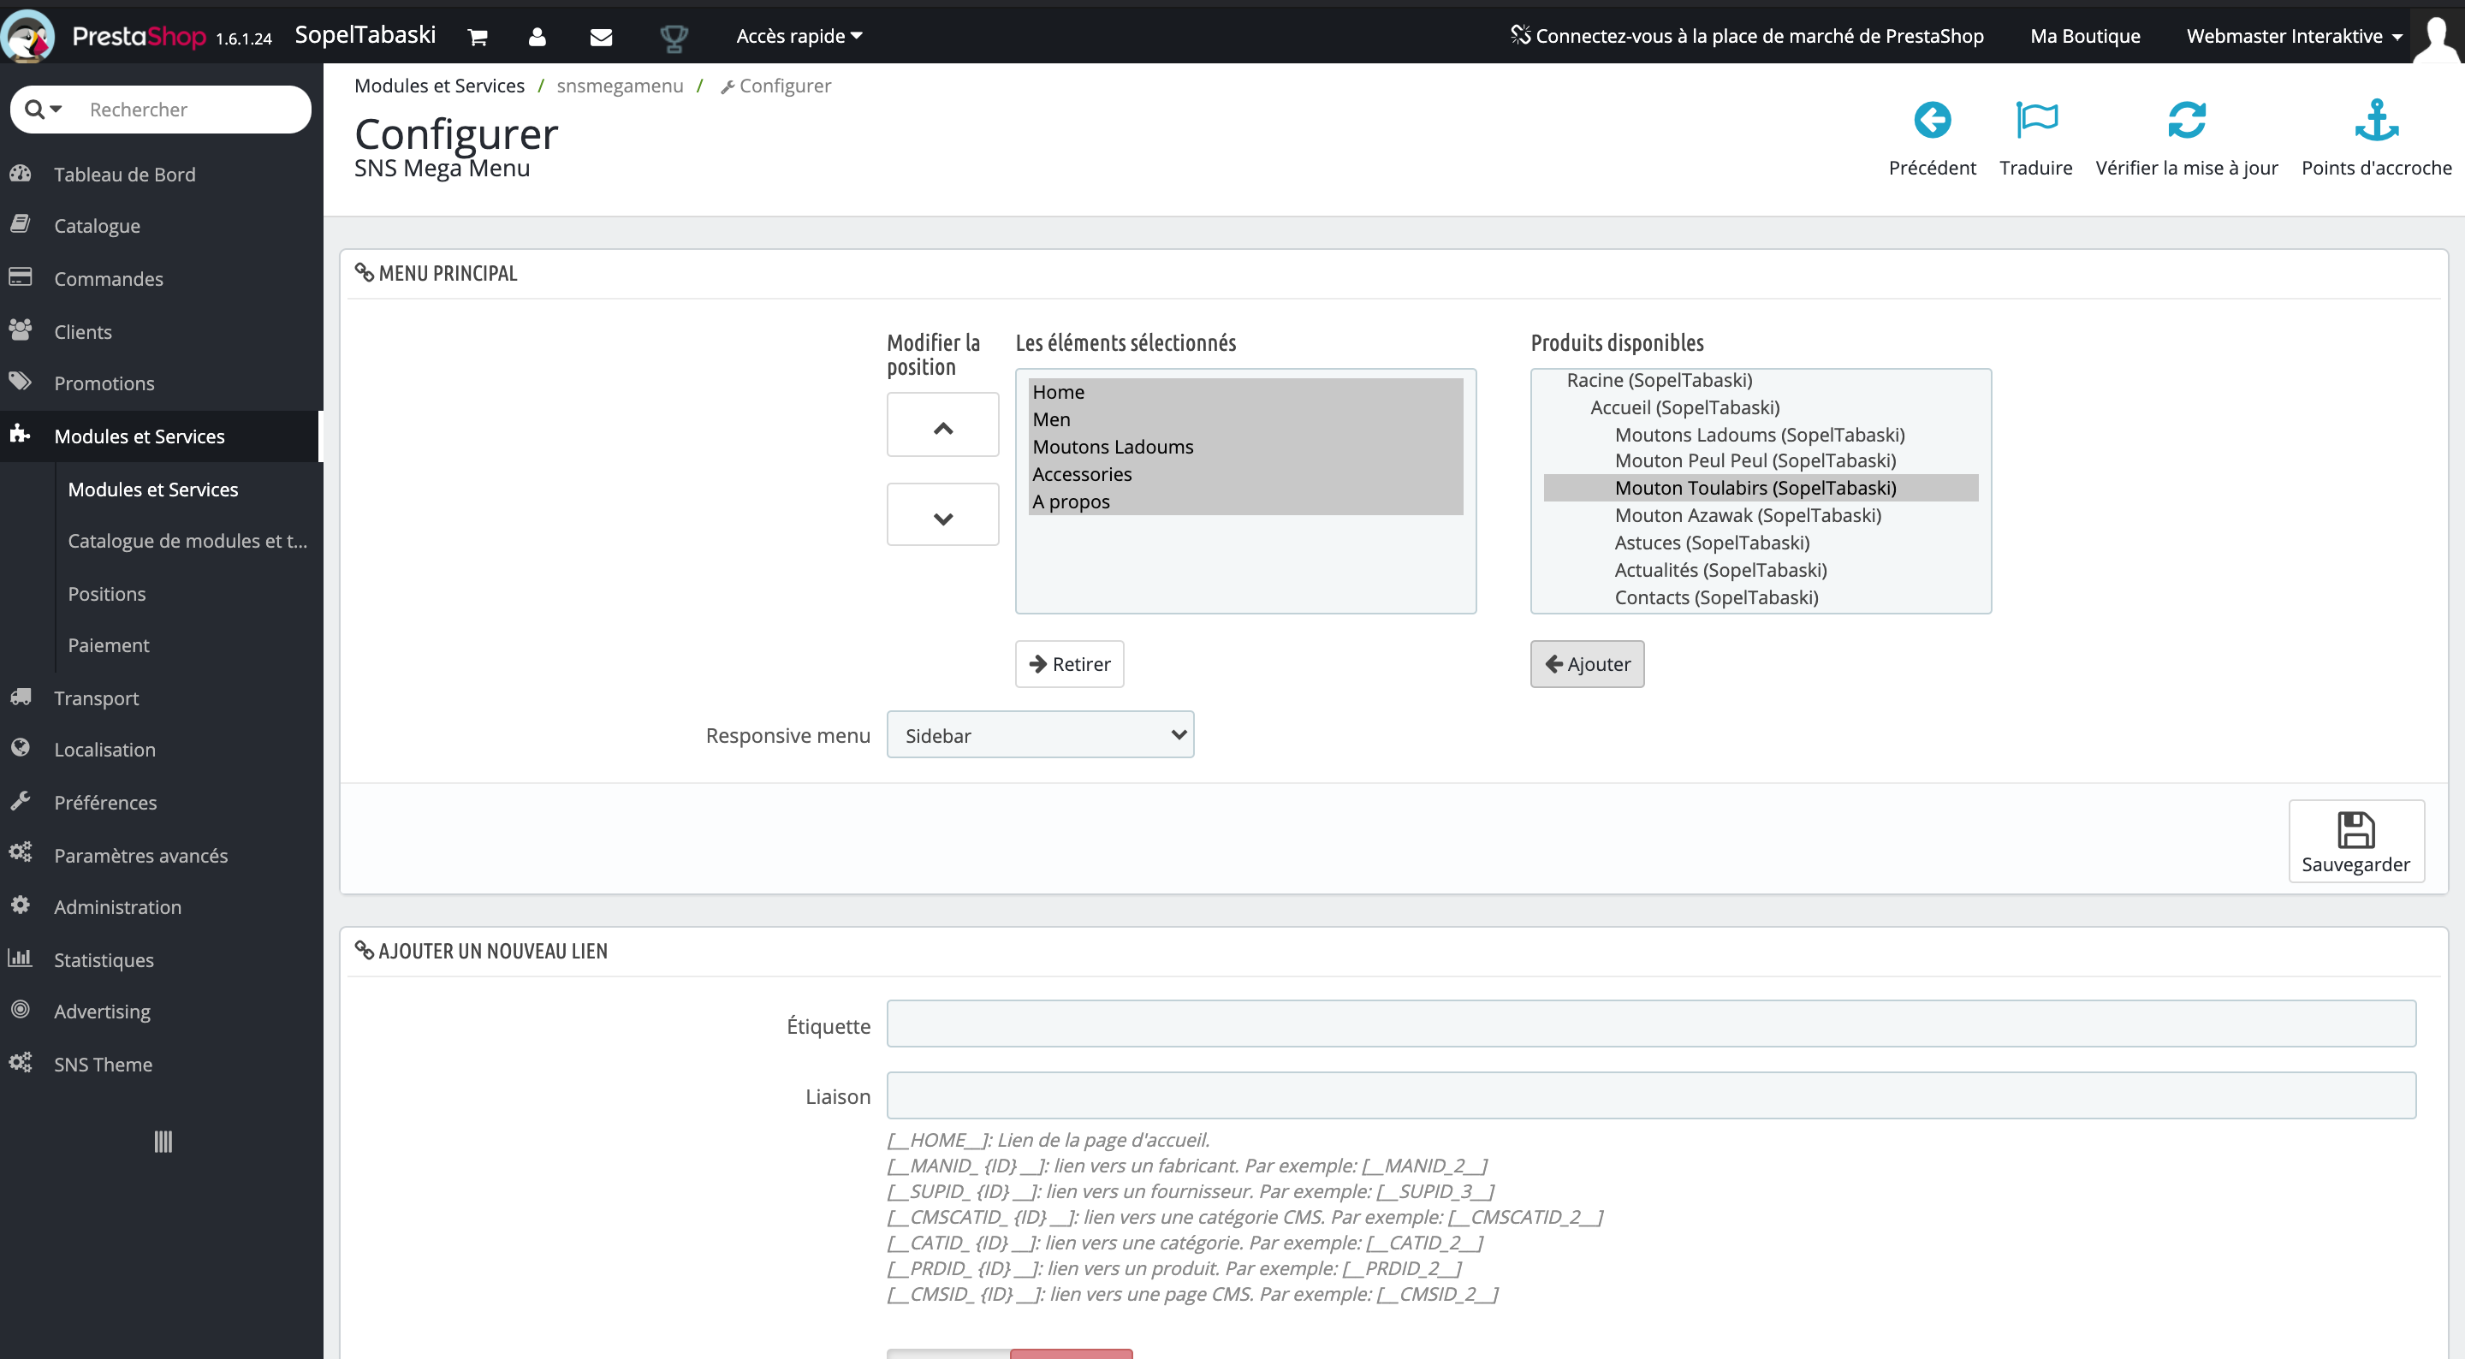Viewport: 2465px width, 1359px height.
Task: Click the shopping cart icon in header
Action: tap(478, 36)
